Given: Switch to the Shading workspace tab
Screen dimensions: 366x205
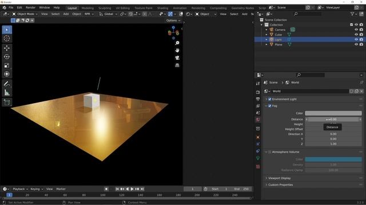Looking at the screenshot, I should pos(162,8).
